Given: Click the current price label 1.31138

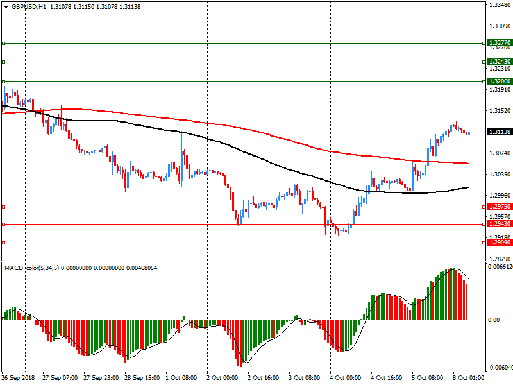Looking at the screenshot, I should (500, 132).
